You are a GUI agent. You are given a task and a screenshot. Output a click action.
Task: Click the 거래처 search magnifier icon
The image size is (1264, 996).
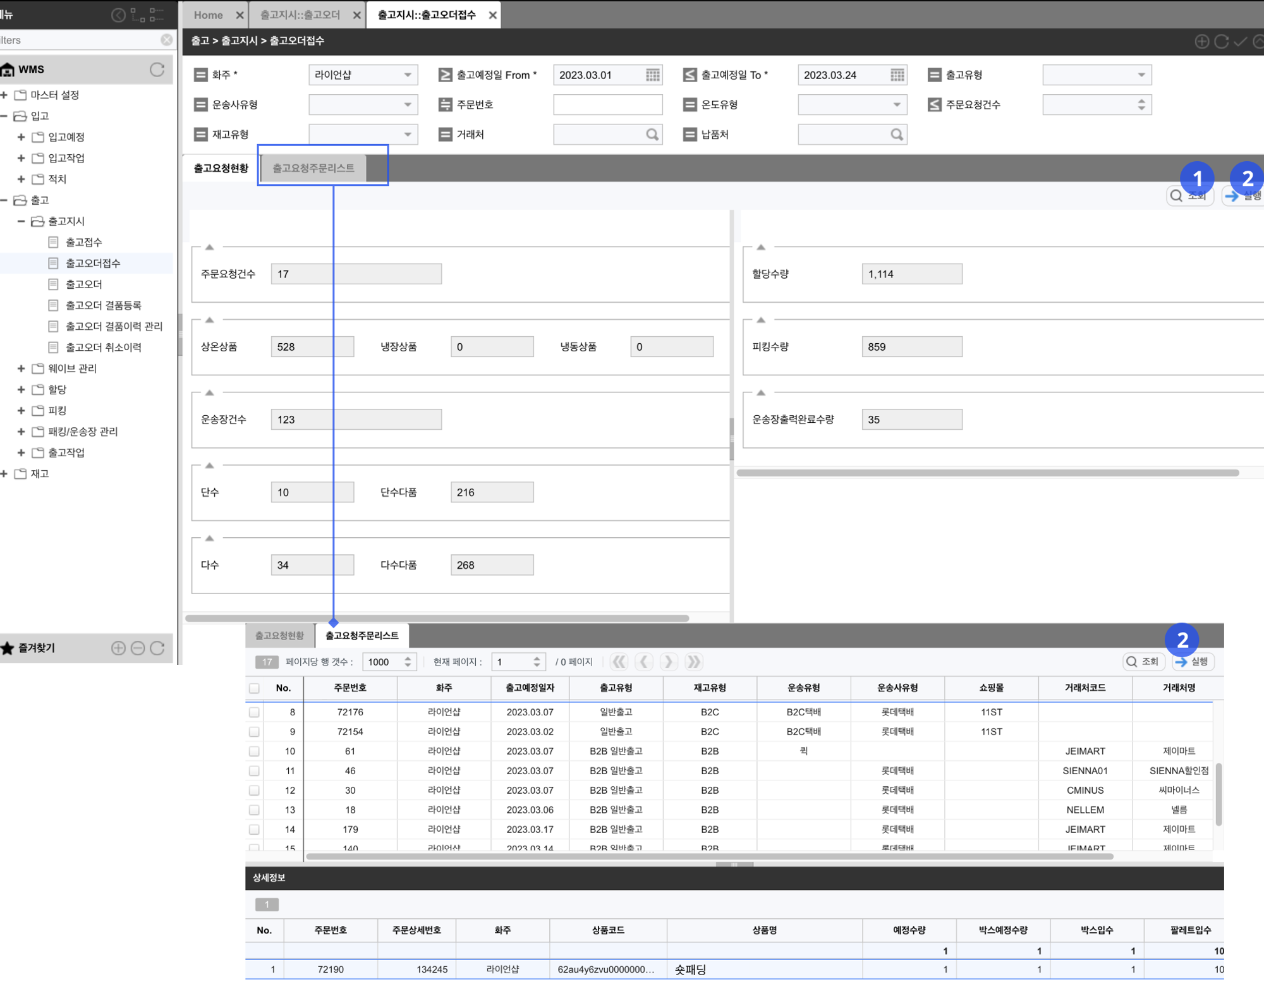(x=652, y=135)
